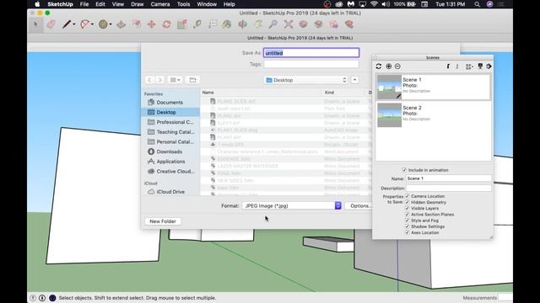Click the Send to LayOut icon
540x303 pixels.
334,24
